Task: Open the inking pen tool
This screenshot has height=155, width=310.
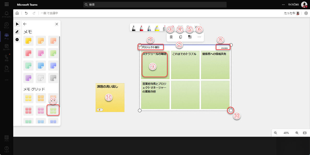Action: [x=17, y=32]
